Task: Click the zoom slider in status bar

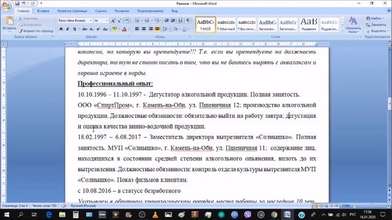Action: (371, 206)
